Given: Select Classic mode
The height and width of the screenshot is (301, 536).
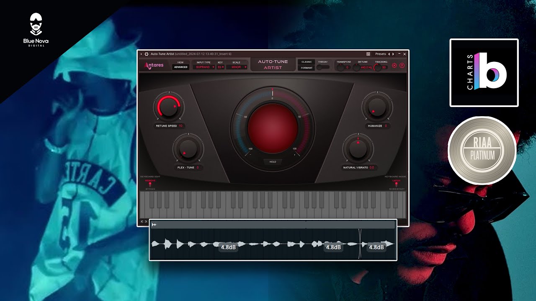Looking at the screenshot, I should [x=307, y=62].
